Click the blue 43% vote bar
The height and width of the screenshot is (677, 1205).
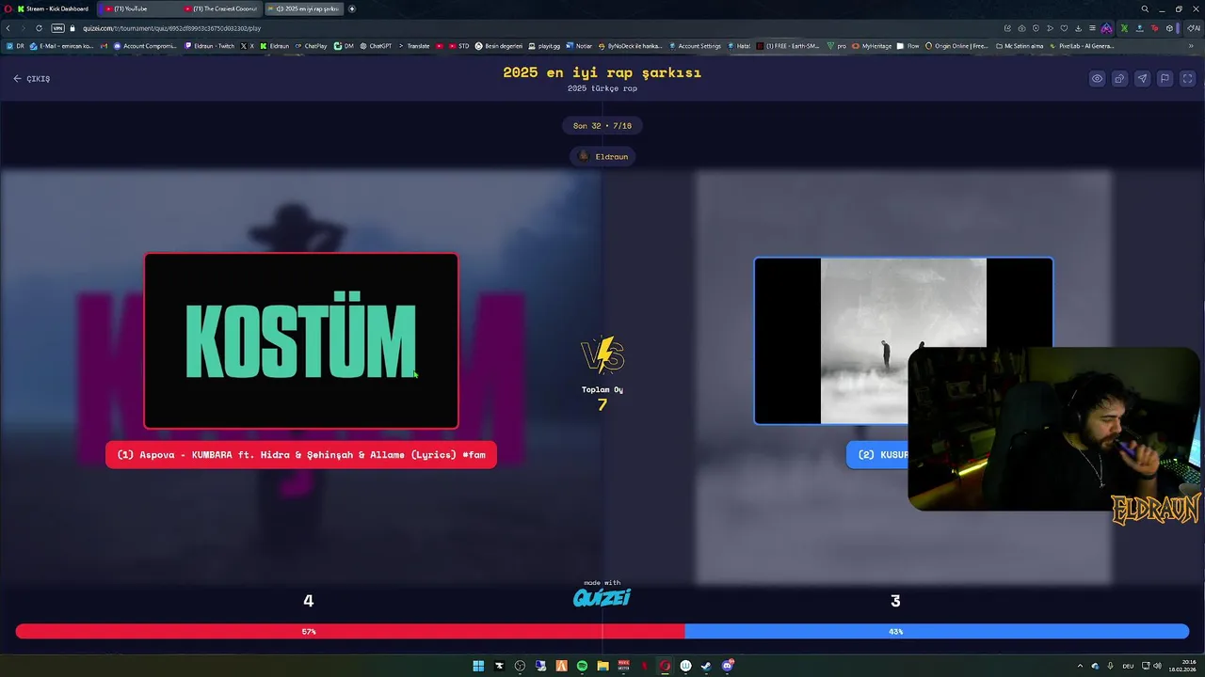click(x=937, y=632)
